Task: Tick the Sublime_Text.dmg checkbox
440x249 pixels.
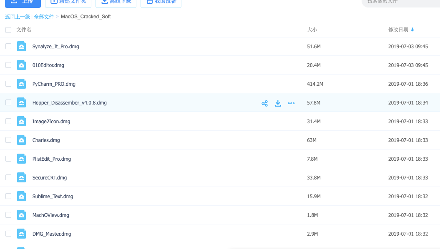Action: (8, 197)
